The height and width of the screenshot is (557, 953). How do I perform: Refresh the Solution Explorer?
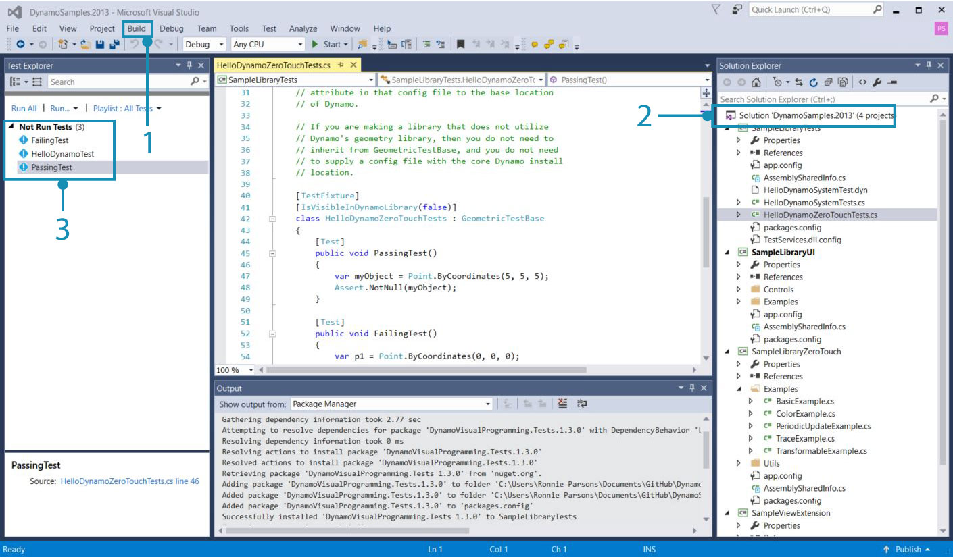(813, 82)
